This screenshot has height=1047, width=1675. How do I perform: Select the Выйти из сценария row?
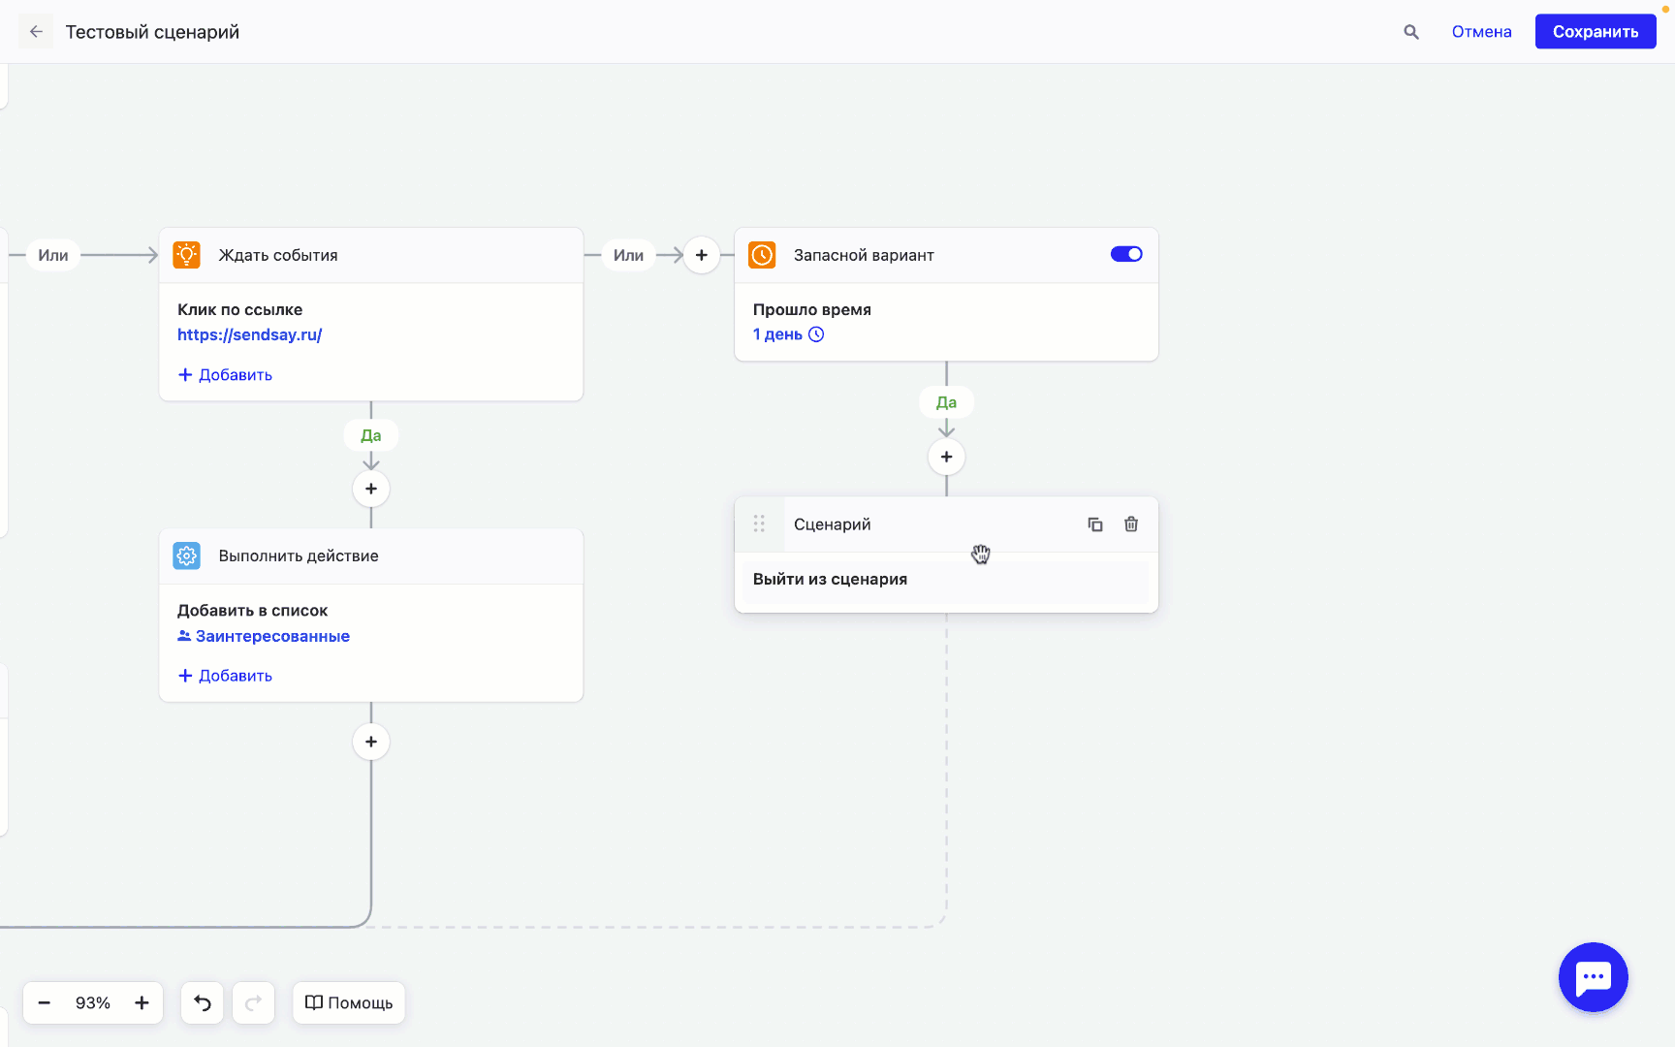(946, 580)
